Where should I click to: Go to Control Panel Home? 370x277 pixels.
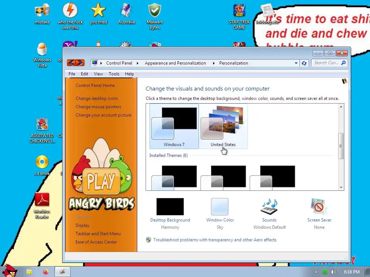point(95,85)
